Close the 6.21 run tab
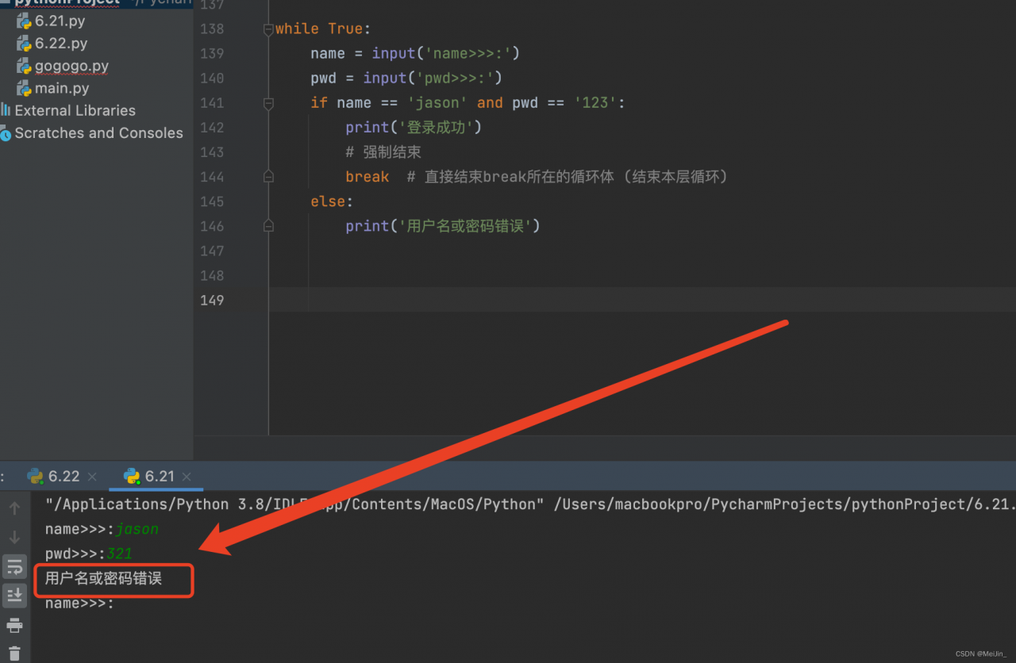 click(187, 477)
